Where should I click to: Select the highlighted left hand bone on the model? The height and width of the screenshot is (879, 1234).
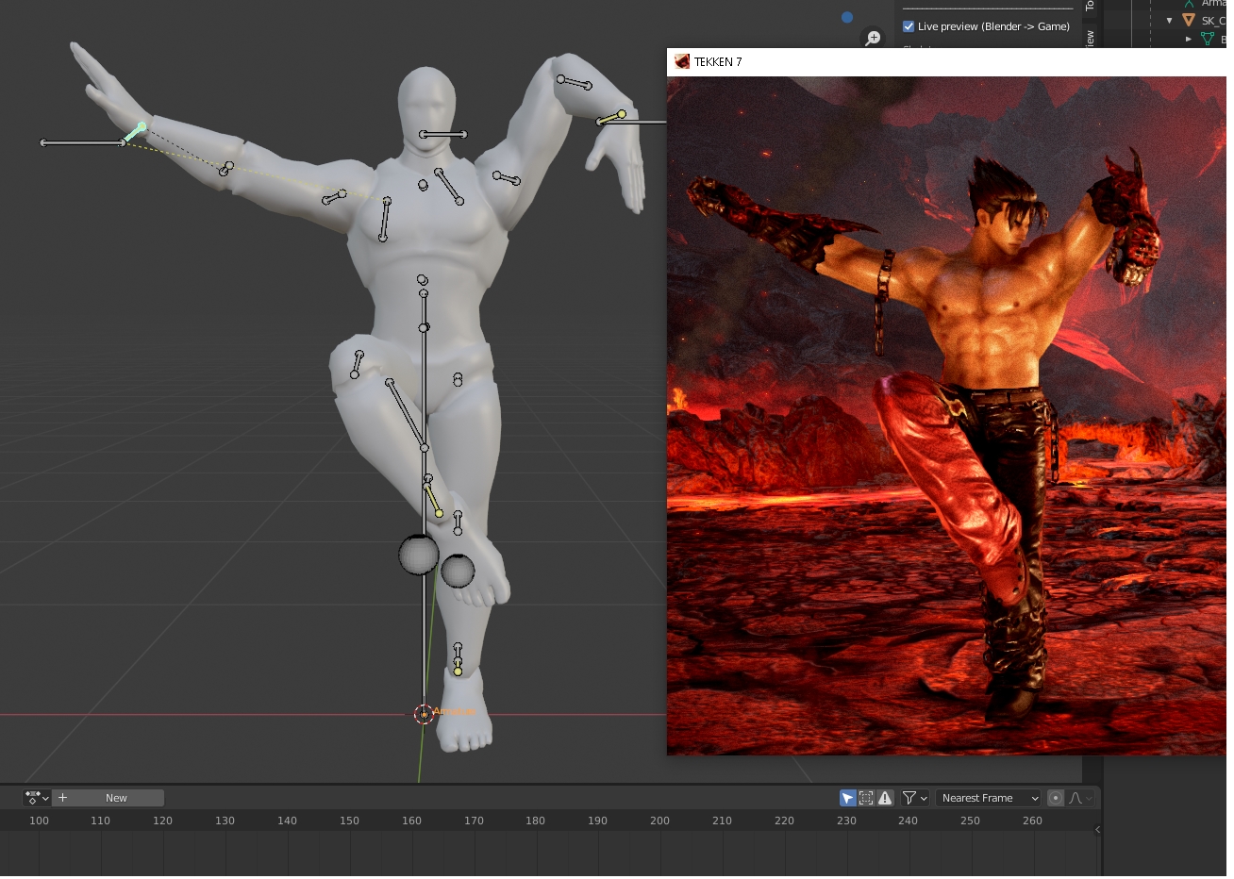[x=134, y=132]
